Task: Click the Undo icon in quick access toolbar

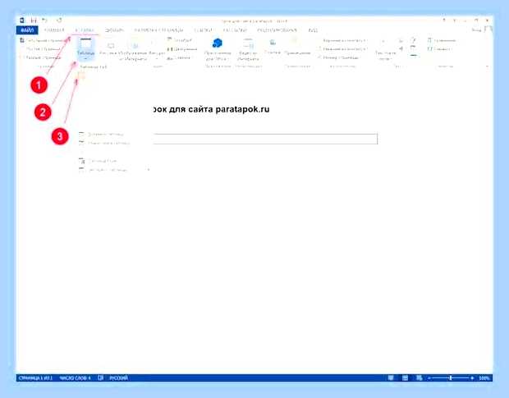Action: coord(44,21)
